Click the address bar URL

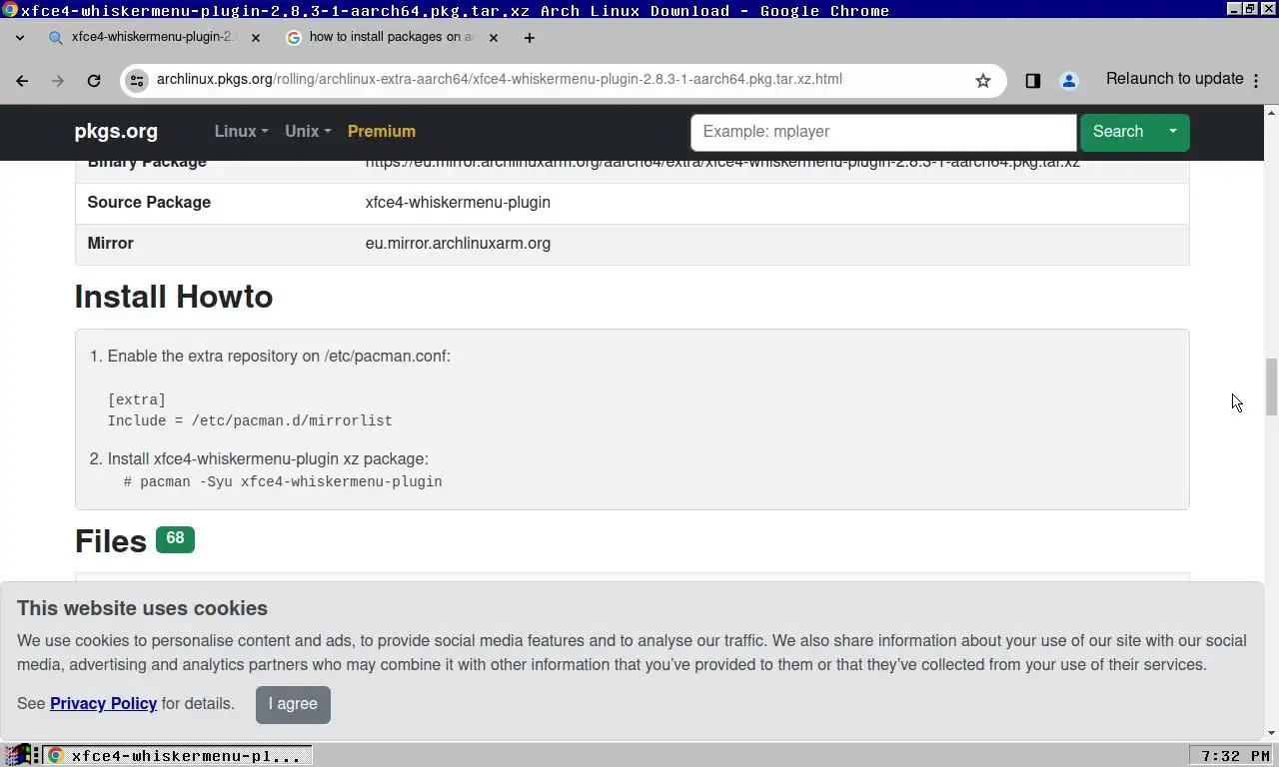[499, 79]
